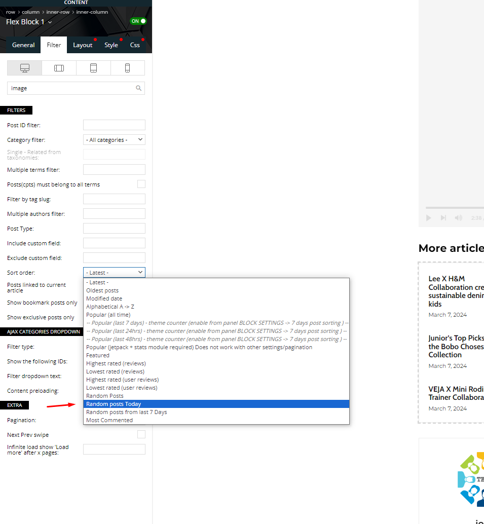Click 'inner-row' in the breadcrumb
Screen dimensions: 484x524
(58, 12)
